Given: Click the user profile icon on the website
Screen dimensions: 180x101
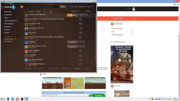Looking at the screenshot, I should [134, 9].
